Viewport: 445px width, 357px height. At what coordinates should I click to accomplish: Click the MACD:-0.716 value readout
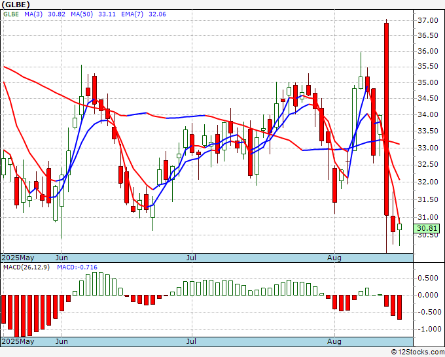coord(77,267)
